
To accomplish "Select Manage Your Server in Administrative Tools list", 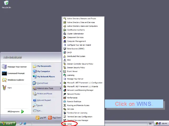I will [x=83, y=79].
